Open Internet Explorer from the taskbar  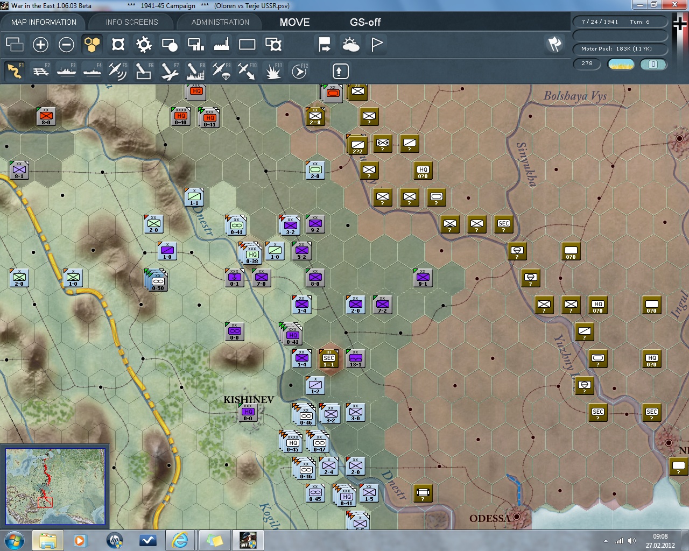(x=180, y=540)
